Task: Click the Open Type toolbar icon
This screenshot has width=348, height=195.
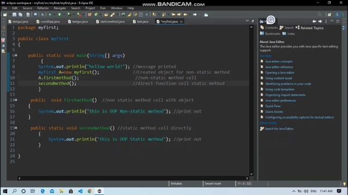Action: (x=106, y=15)
